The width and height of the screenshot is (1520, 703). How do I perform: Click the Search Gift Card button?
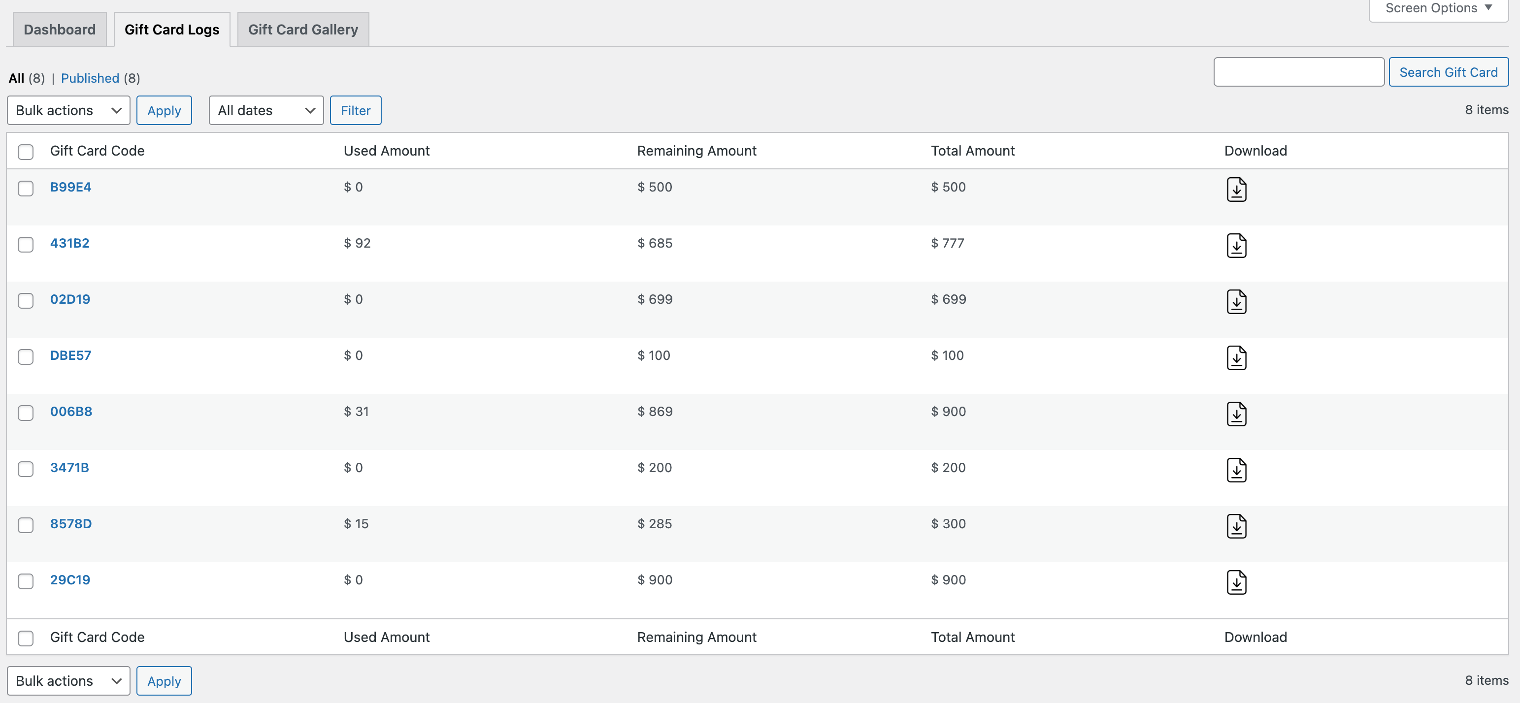(1448, 72)
